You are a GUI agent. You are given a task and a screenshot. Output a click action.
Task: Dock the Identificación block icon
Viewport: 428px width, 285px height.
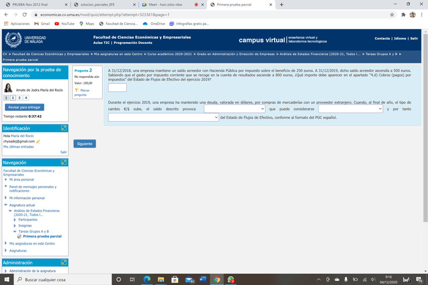click(64, 128)
